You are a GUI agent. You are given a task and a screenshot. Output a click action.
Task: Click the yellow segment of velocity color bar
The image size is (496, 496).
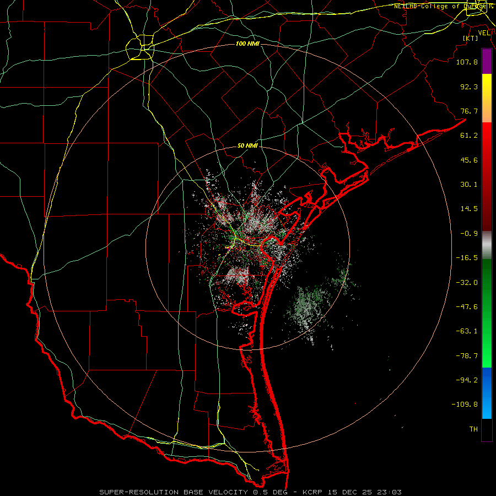[487, 98]
